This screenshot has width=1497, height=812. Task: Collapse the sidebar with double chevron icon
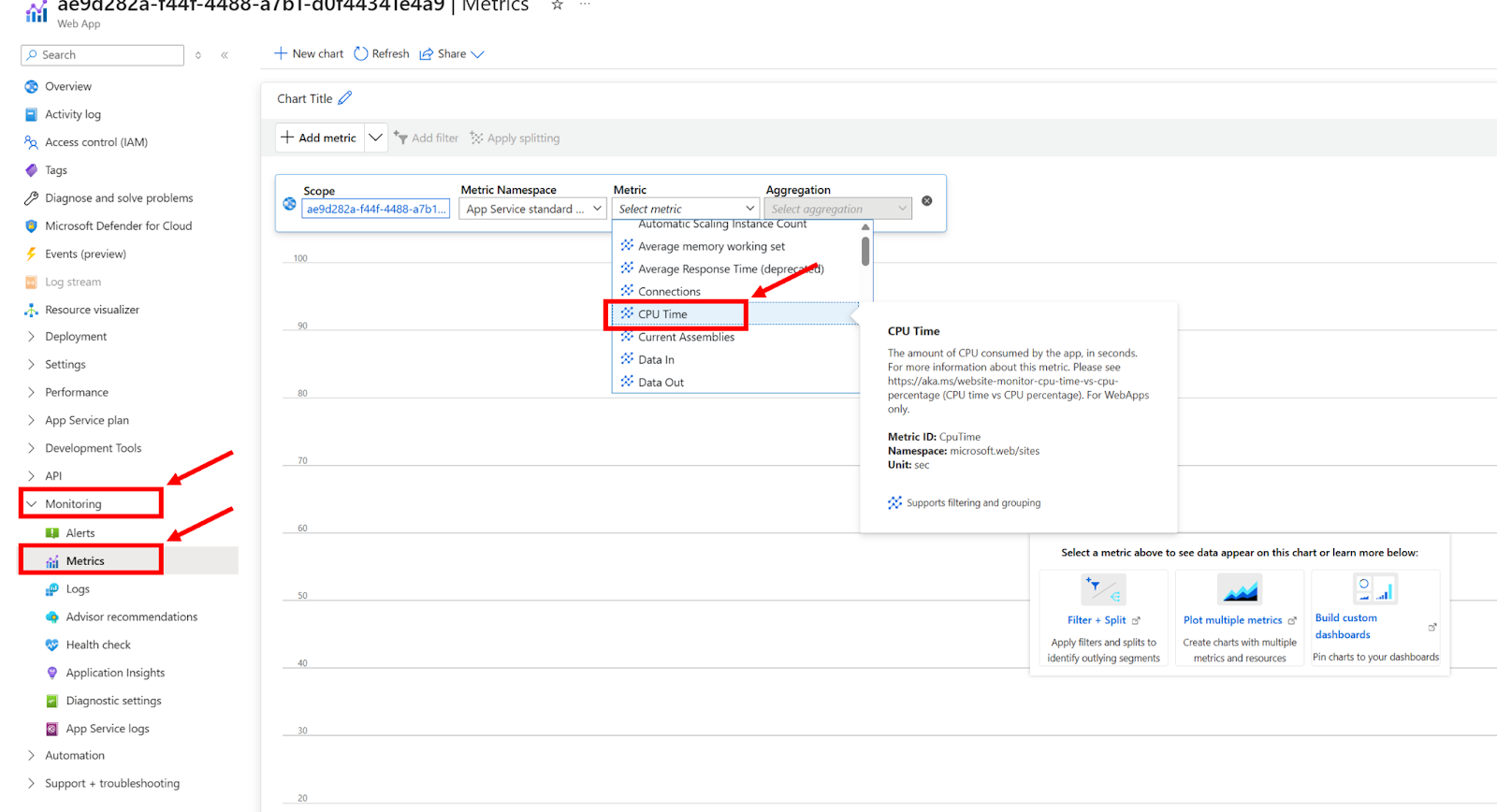(225, 55)
